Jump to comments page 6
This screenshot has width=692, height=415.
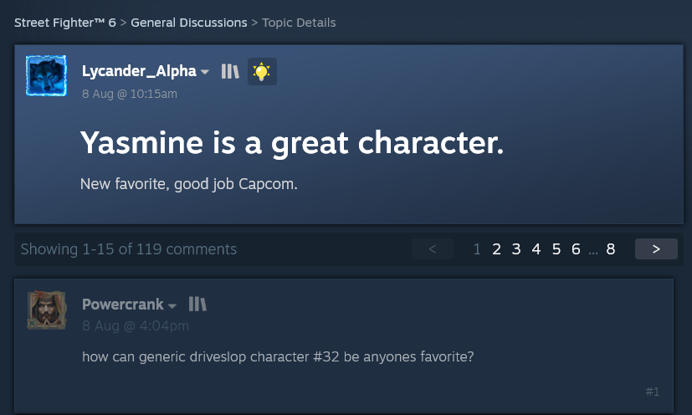[x=576, y=249]
